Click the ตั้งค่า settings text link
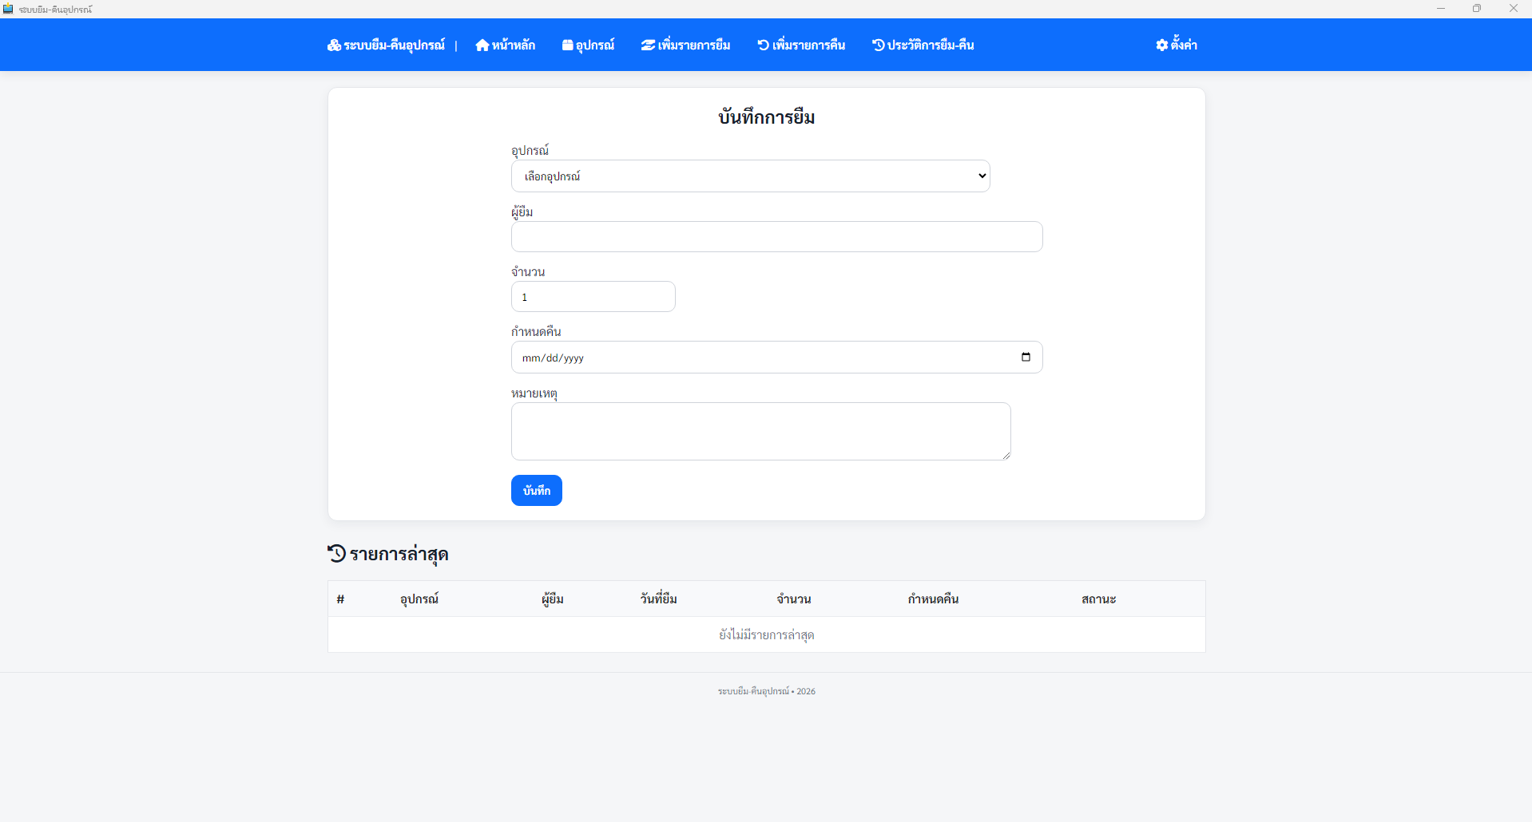 click(x=1184, y=45)
